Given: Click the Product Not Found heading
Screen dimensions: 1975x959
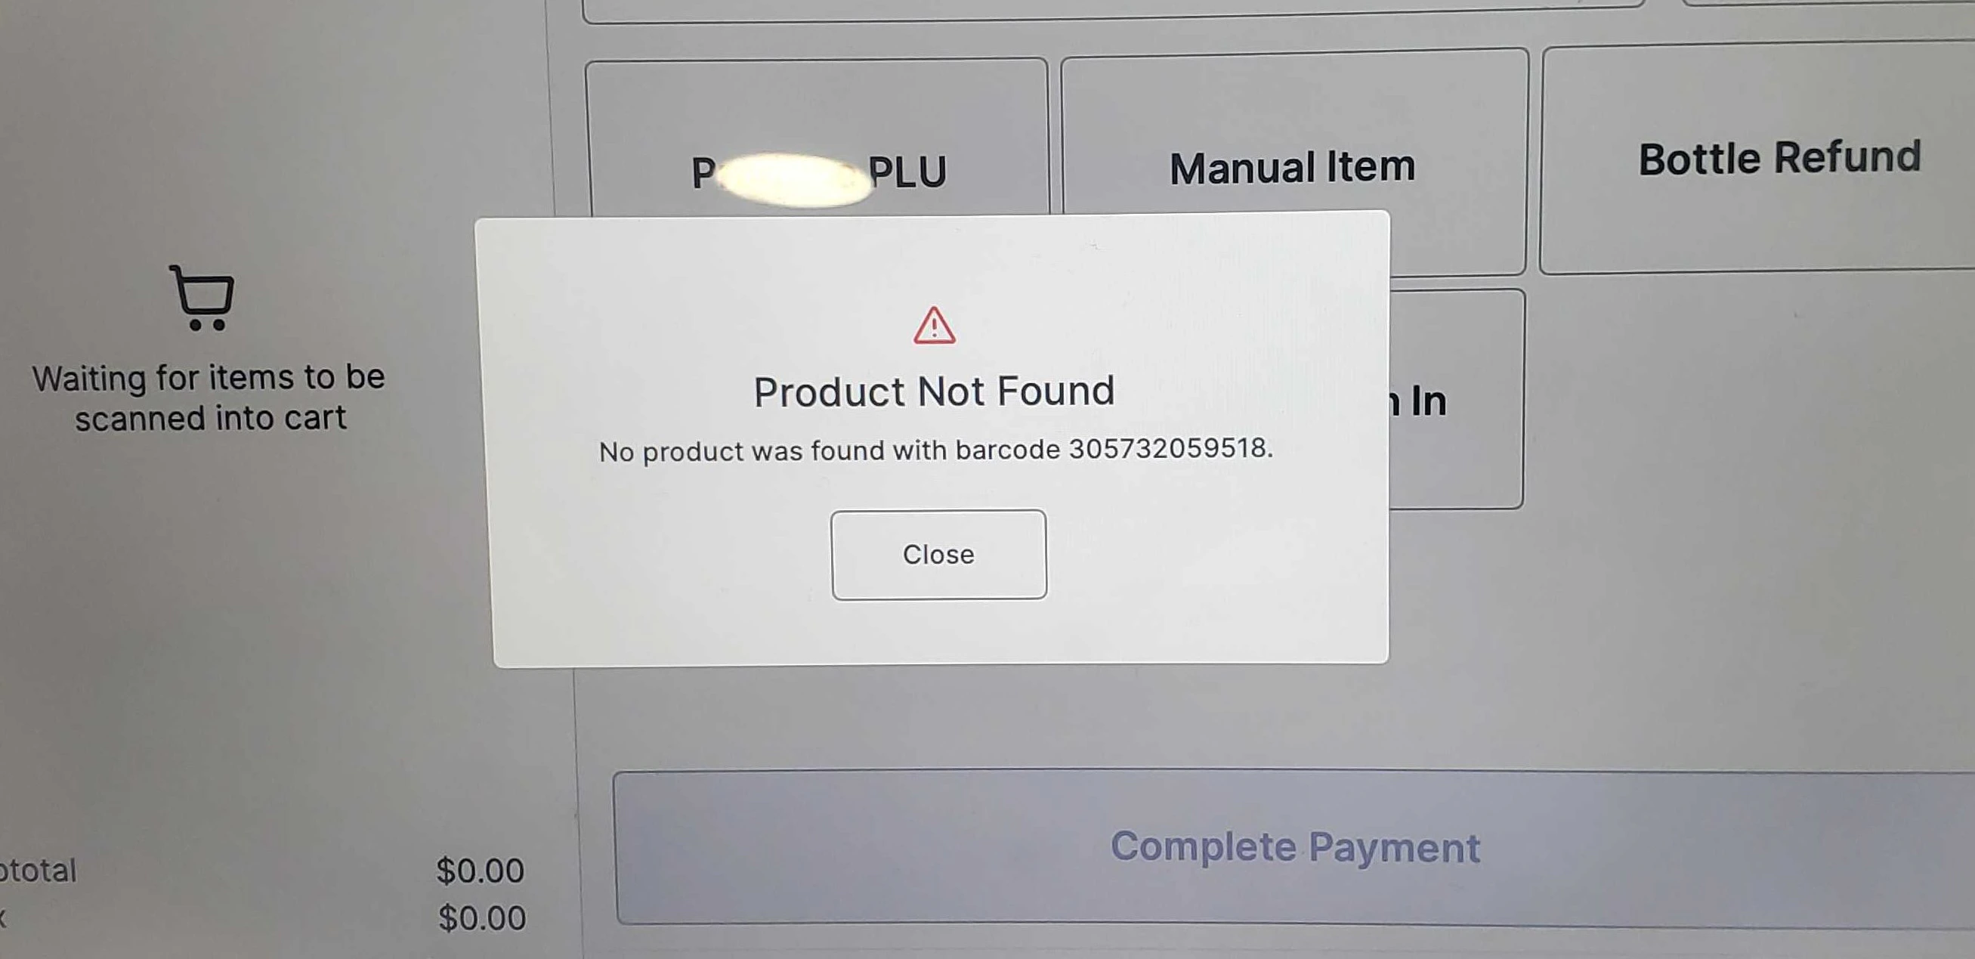Looking at the screenshot, I should [934, 391].
